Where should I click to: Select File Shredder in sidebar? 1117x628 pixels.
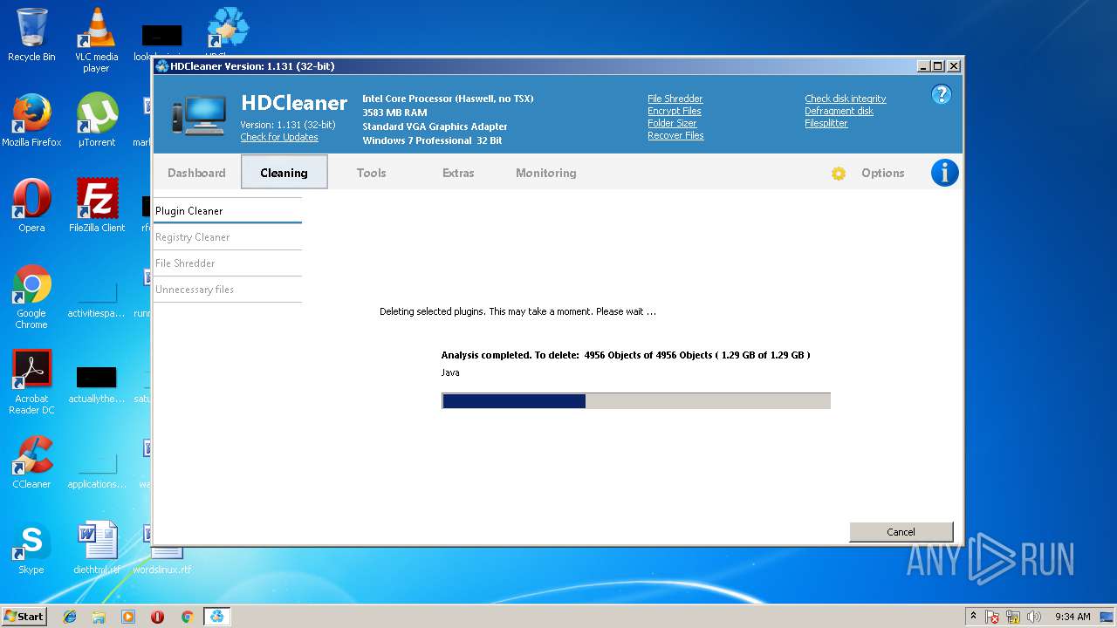point(228,263)
